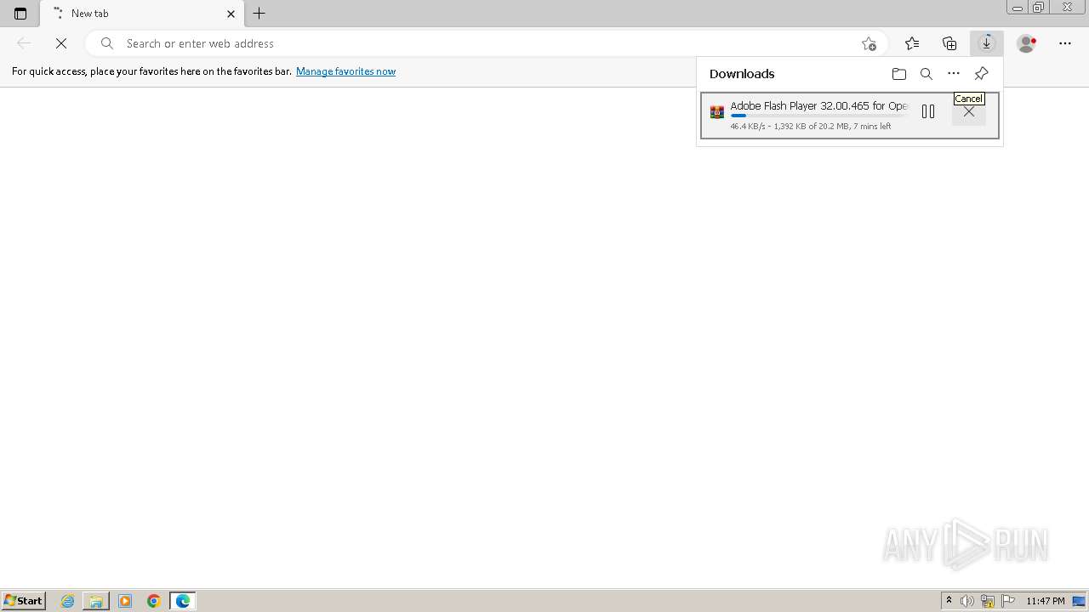
Task: Click the Show desktop button
Action: click(x=1080, y=601)
